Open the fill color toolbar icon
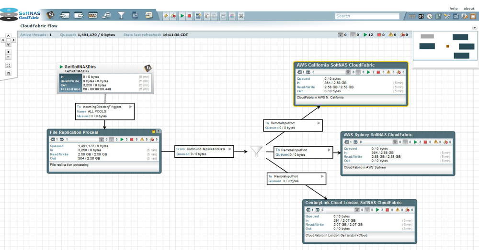The width and height of the screenshot is (479, 250). [x=232, y=16]
